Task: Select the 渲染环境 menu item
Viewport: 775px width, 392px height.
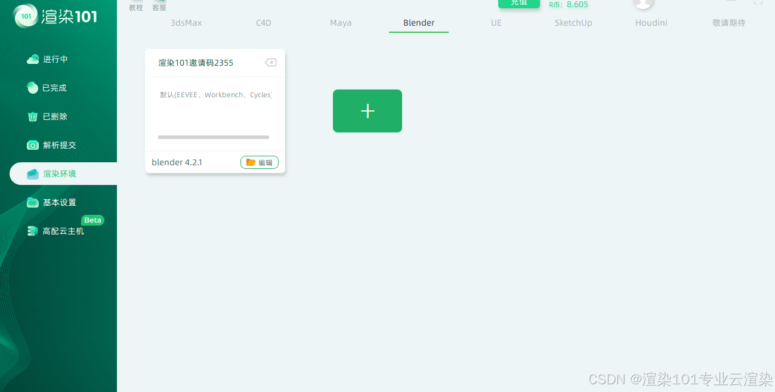Action: tap(63, 174)
